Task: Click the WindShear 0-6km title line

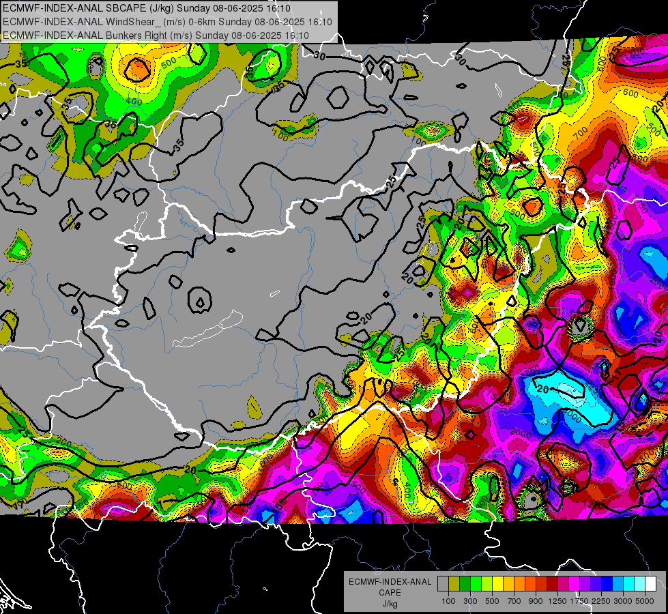Action: coord(167,22)
